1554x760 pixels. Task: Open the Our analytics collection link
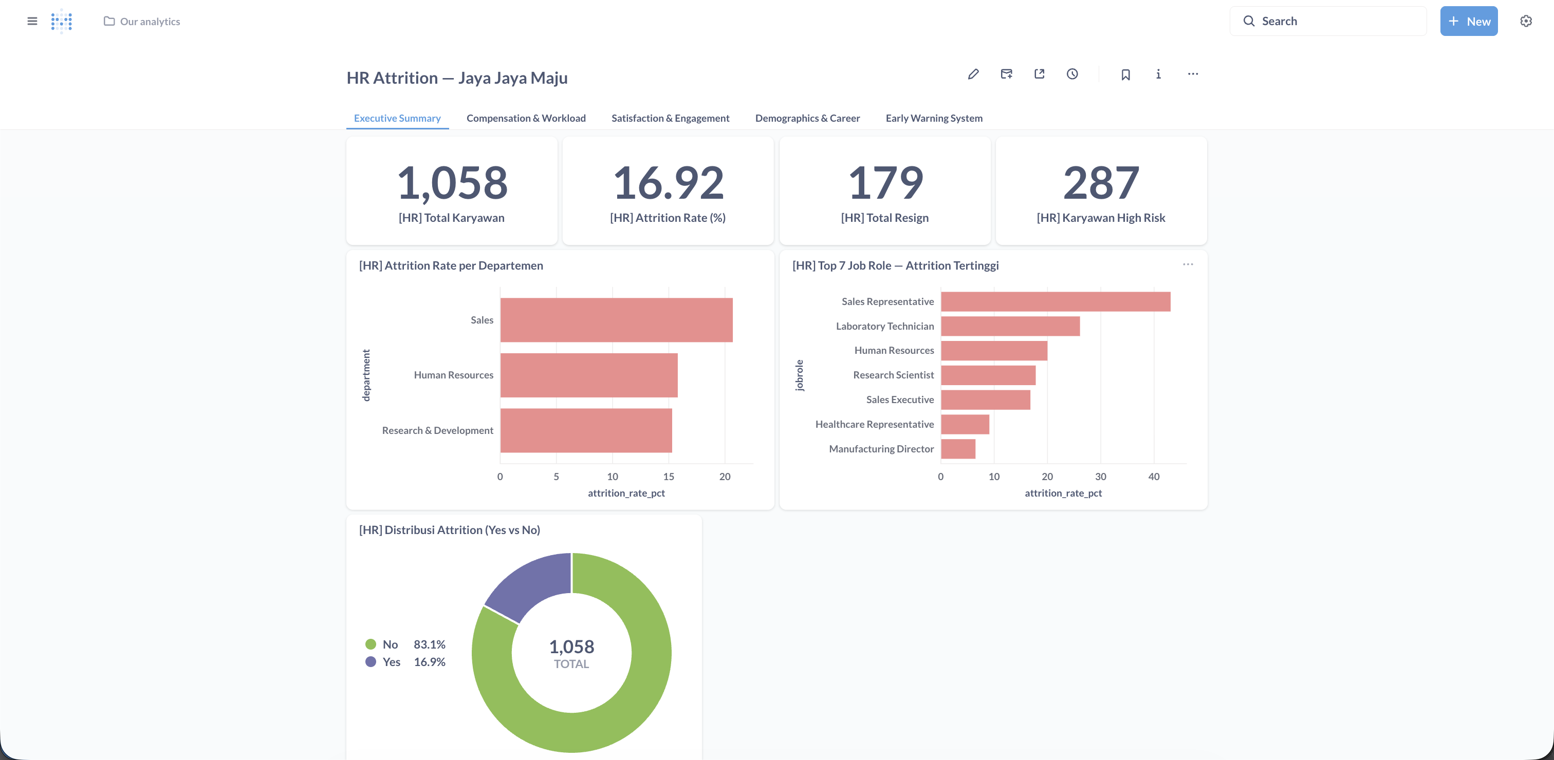point(142,21)
